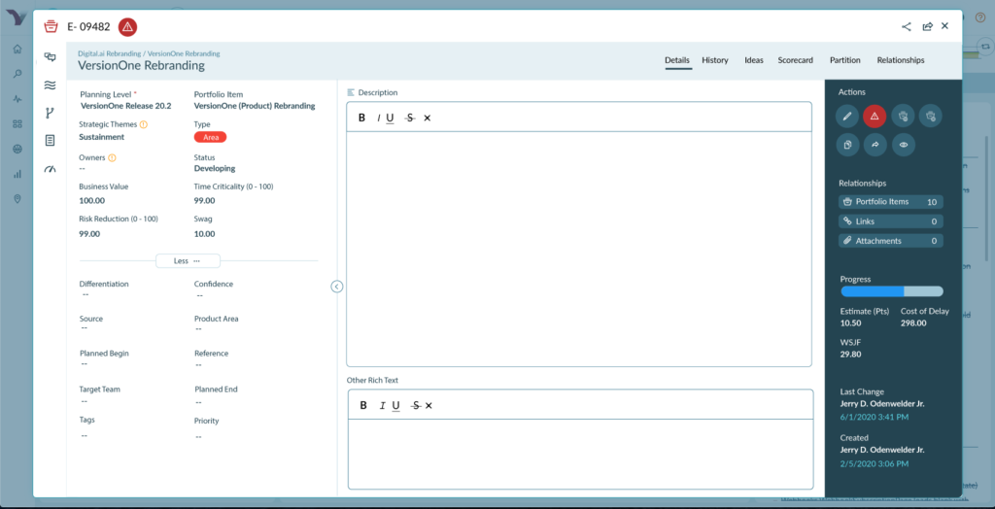Click the orange info icon beside Owners
This screenshot has height=509, width=995.
tap(113, 157)
